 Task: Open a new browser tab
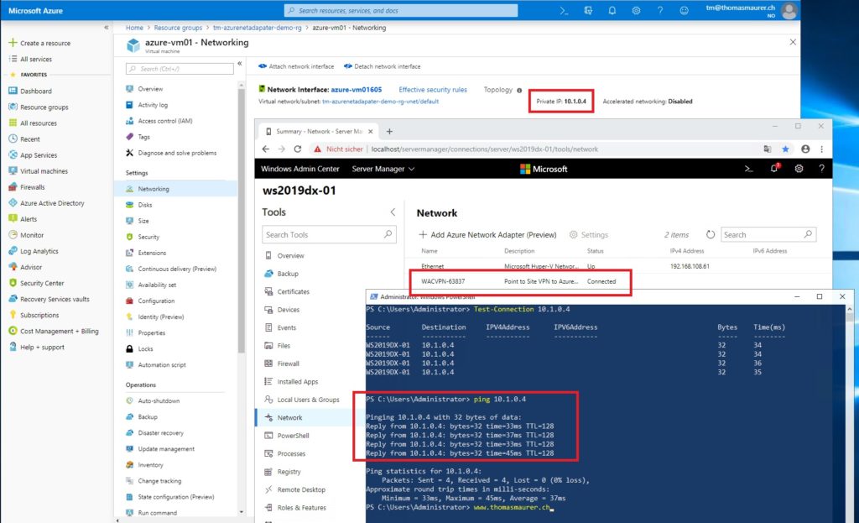[389, 132]
